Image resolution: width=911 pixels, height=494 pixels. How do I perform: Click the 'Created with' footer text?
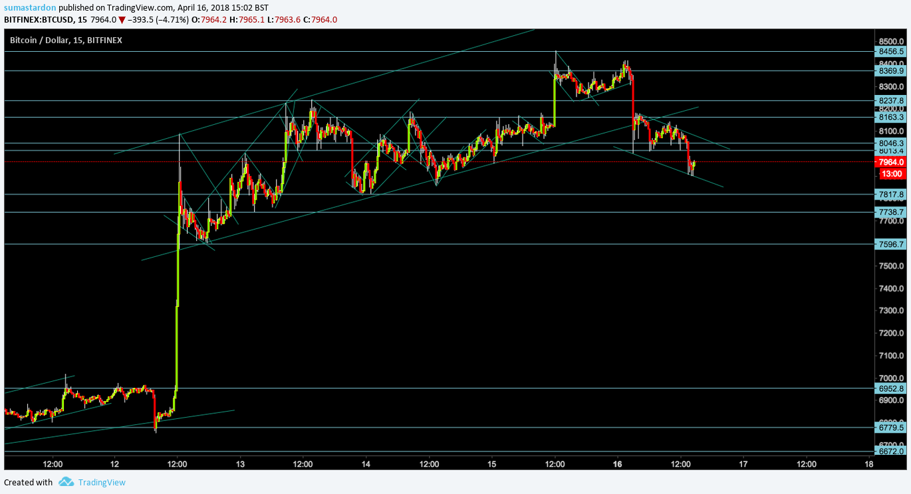coord(29,482)
